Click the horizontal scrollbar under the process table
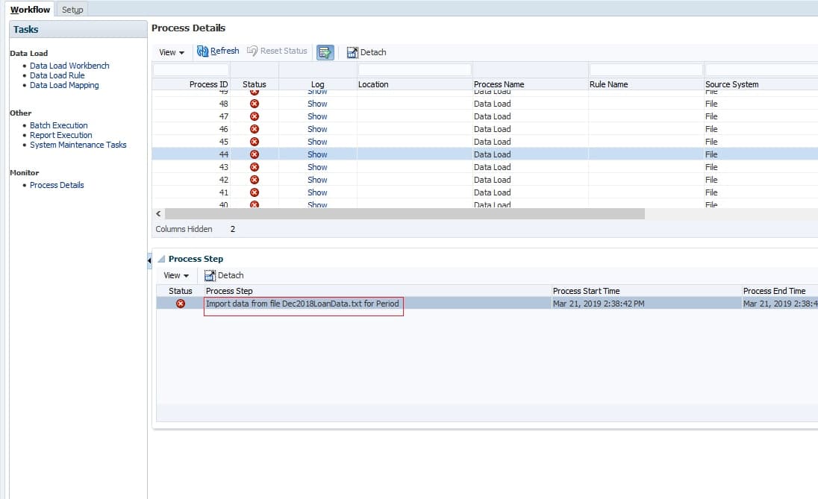The width and height of the screenshot is (818, 499). 403,214
